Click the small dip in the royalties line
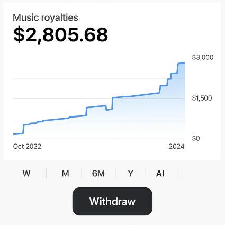The width and height of the screenshot is (225, 225). pyautogui.click(x=109, y=108)
